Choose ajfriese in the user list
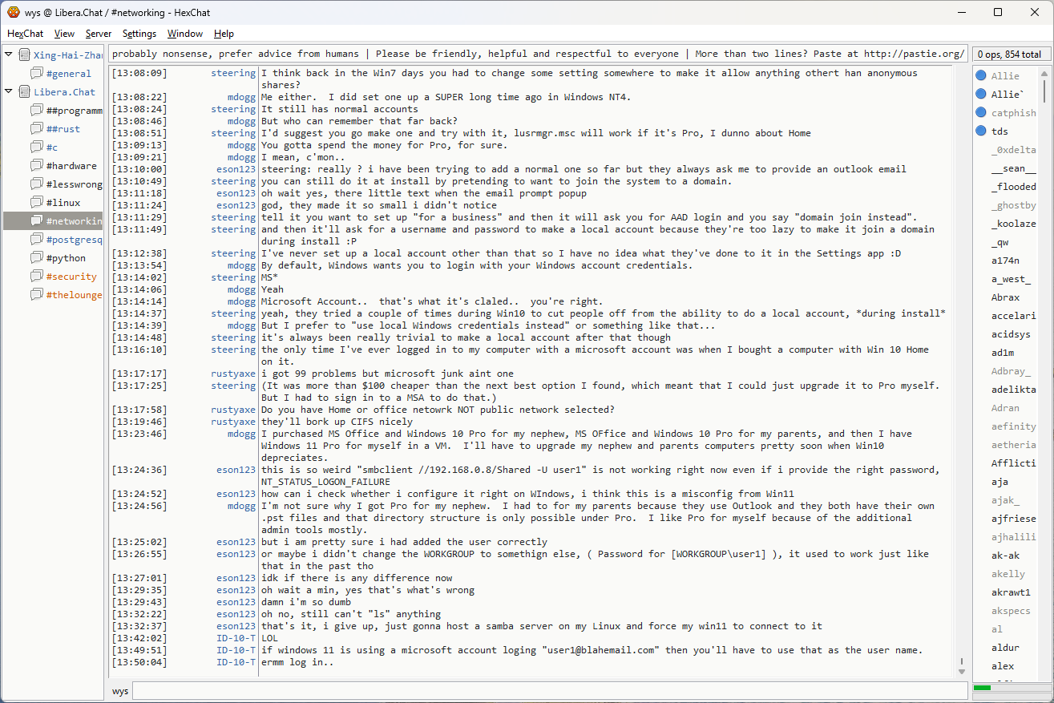Viewport: 1054px width, 703px height. 1014,519
